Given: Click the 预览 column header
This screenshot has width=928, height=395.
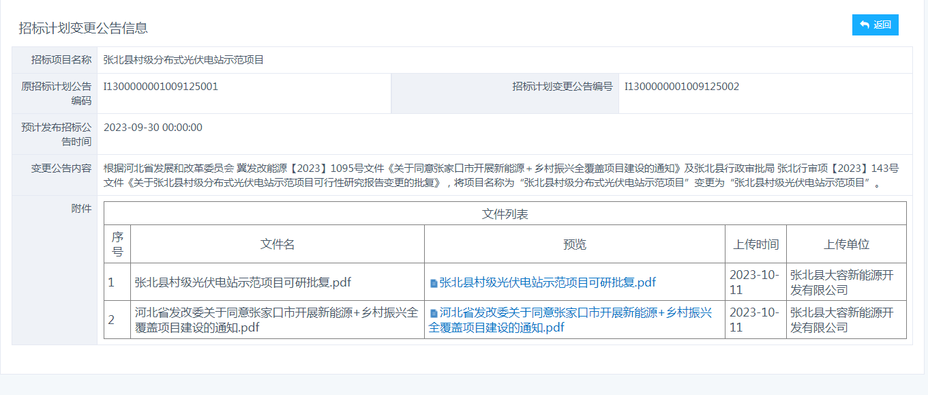Looking at the screenshot, I should [574, 244].
